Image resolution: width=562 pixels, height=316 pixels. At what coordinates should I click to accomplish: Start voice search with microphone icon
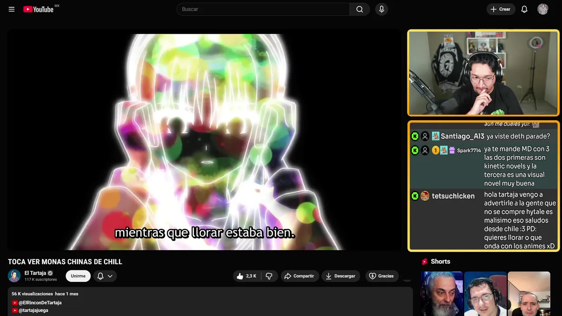[x=382, y=9]
